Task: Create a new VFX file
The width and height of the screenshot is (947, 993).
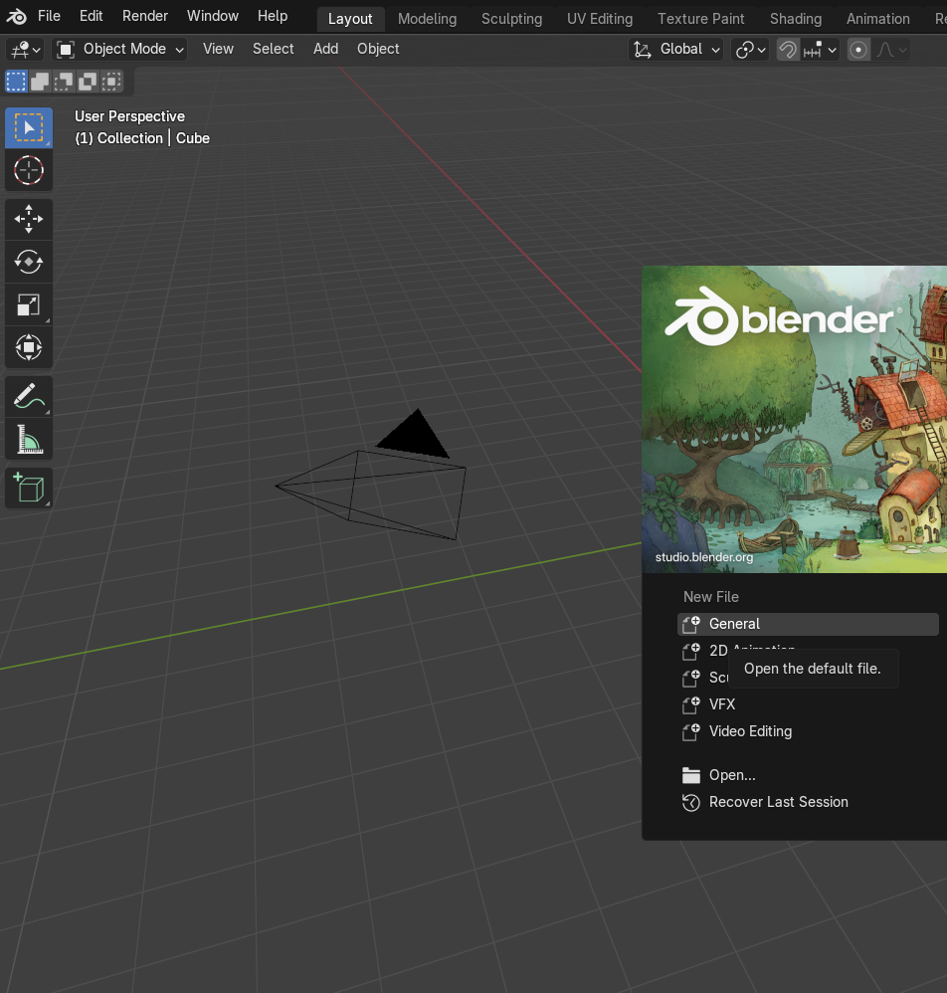Action: pyautogui.click(x=808, y=704)
